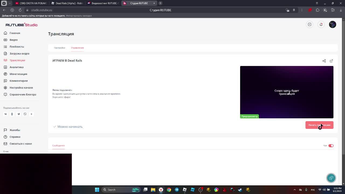Expand the tab groups dropdown arrow

(x=10, y=3)
